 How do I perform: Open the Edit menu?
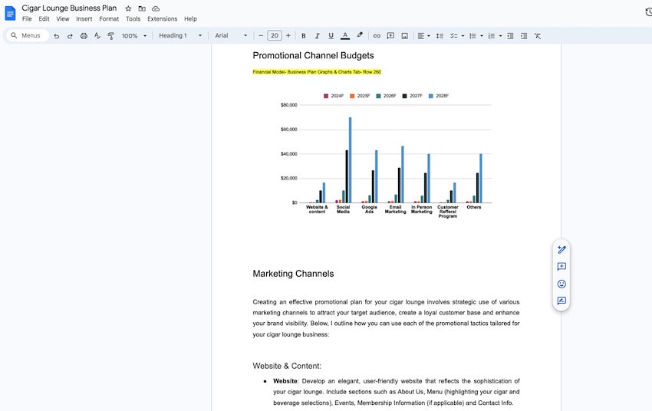click(x=44, y=18)
